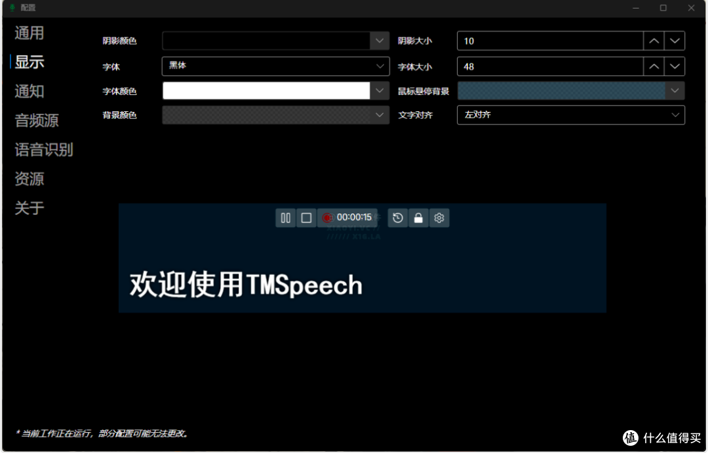This screenshot has height=453, width=708.
Task: Focus the 阴影大小 field showing 10
Action: point(550,41)
